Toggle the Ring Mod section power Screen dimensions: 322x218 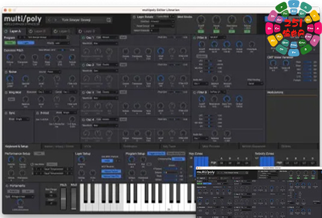6,92
